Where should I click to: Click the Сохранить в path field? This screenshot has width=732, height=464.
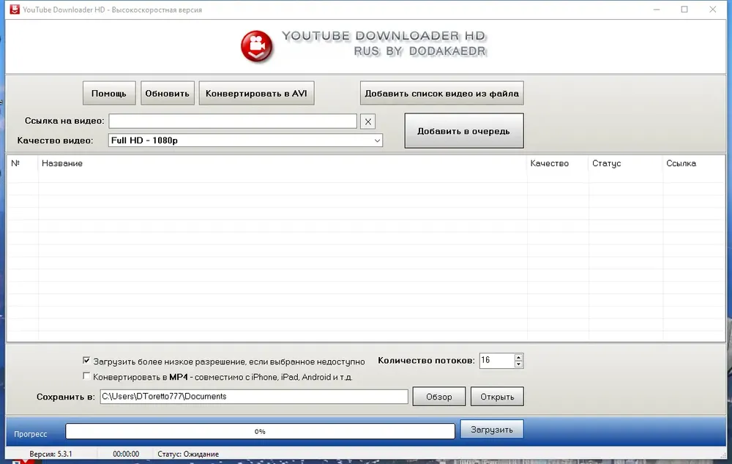pos(254,397)
